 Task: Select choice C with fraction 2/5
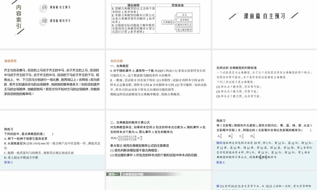242,136
